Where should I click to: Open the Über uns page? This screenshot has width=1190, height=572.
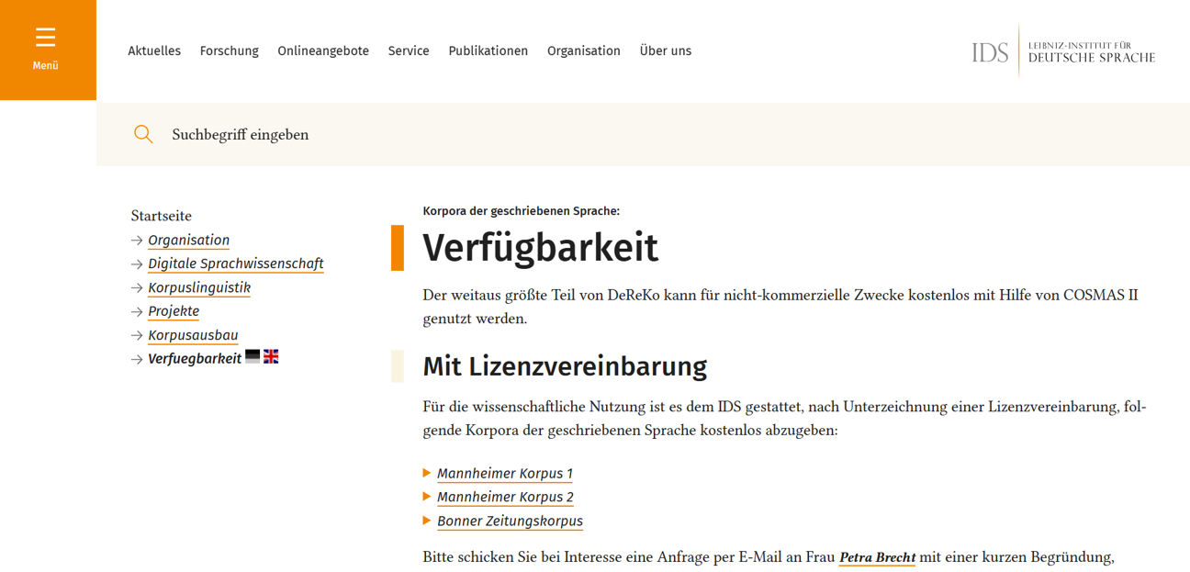pyautogui.click(x=666, y=50)
